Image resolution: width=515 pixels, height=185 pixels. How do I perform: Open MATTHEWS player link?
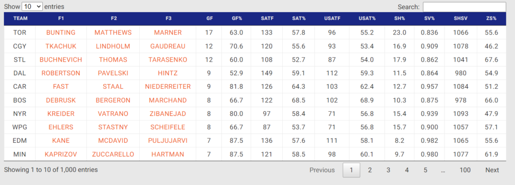coord(113,33)
